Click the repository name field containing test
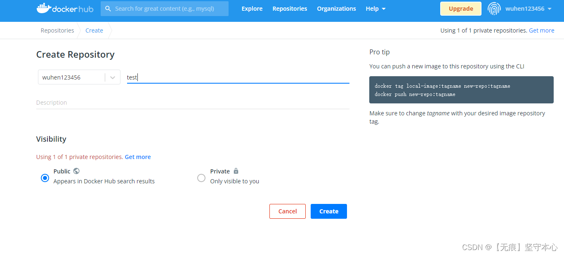 238,77
